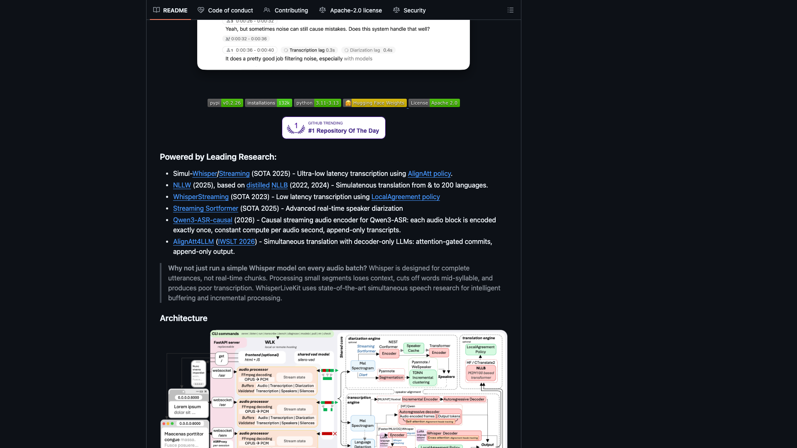797x448 pixels.
Task: Open the Hugging Face Weights badge
Action: (x=375, y=103)
